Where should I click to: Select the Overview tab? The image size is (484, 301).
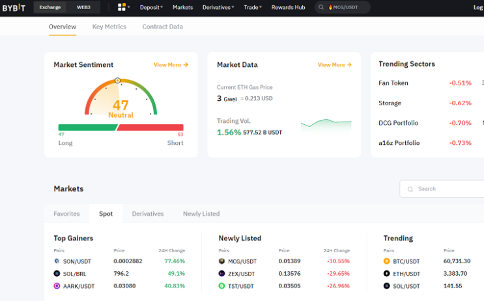(63, 27)
